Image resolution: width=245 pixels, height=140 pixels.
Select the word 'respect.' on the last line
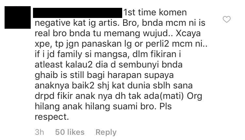52,117
